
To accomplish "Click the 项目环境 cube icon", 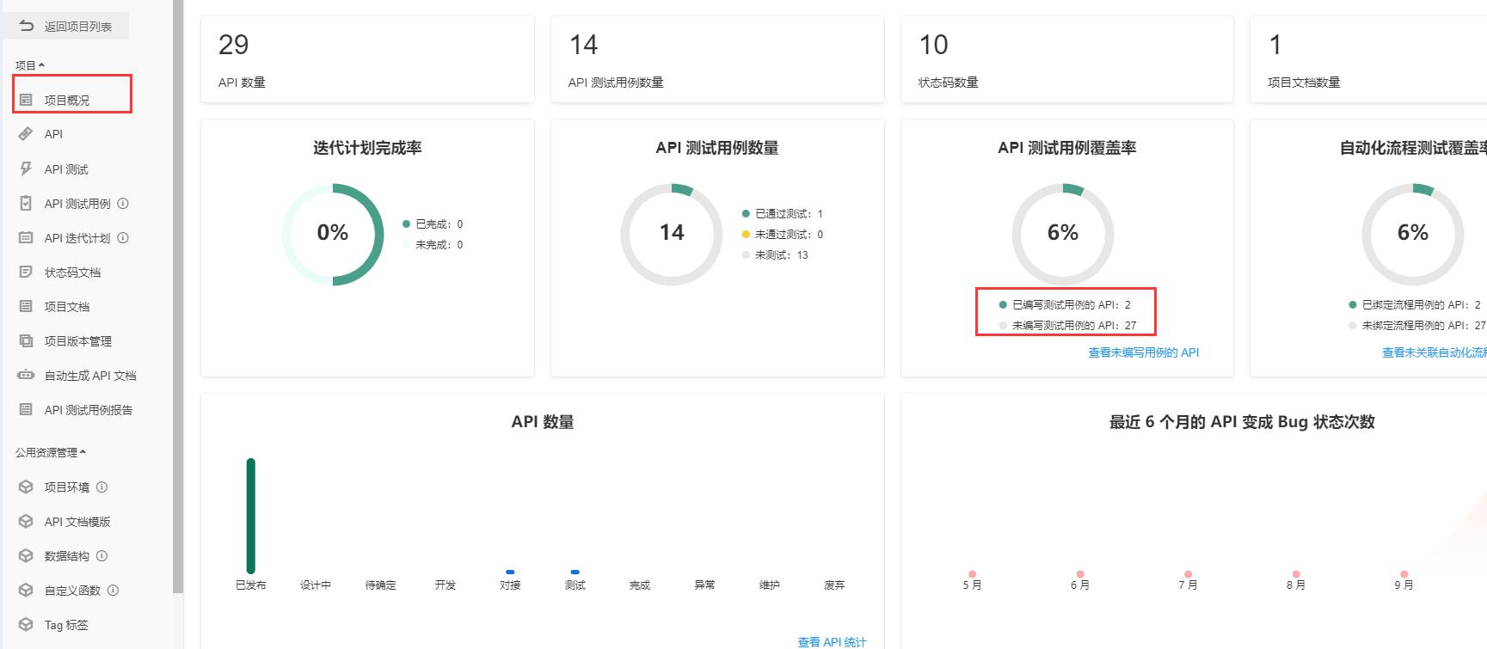I will [26, 487].
